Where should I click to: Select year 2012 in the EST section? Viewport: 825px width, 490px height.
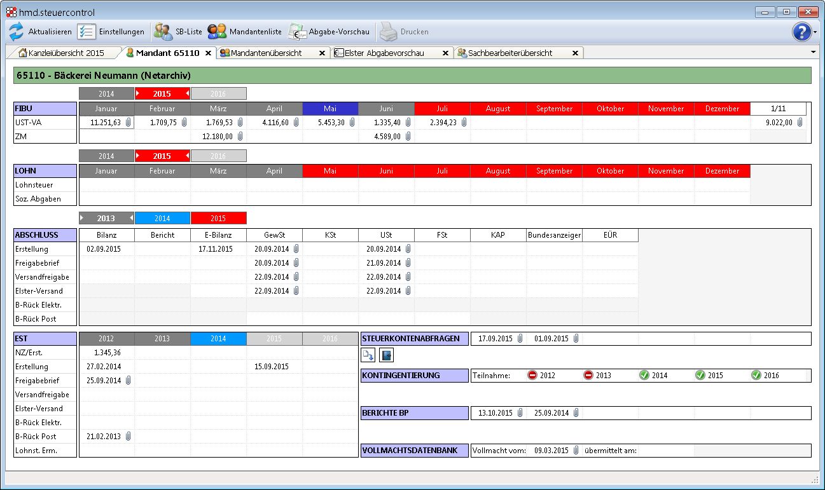[x=106, y=339]
